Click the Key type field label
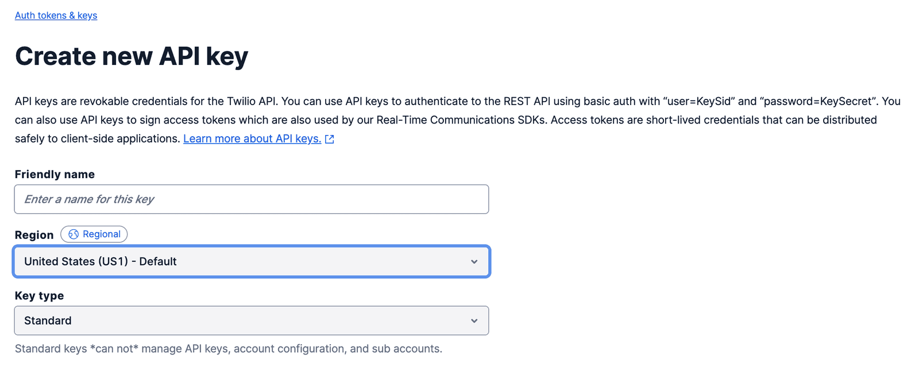The height and width of the screenshot is (382, 919). tap(39, 296)
